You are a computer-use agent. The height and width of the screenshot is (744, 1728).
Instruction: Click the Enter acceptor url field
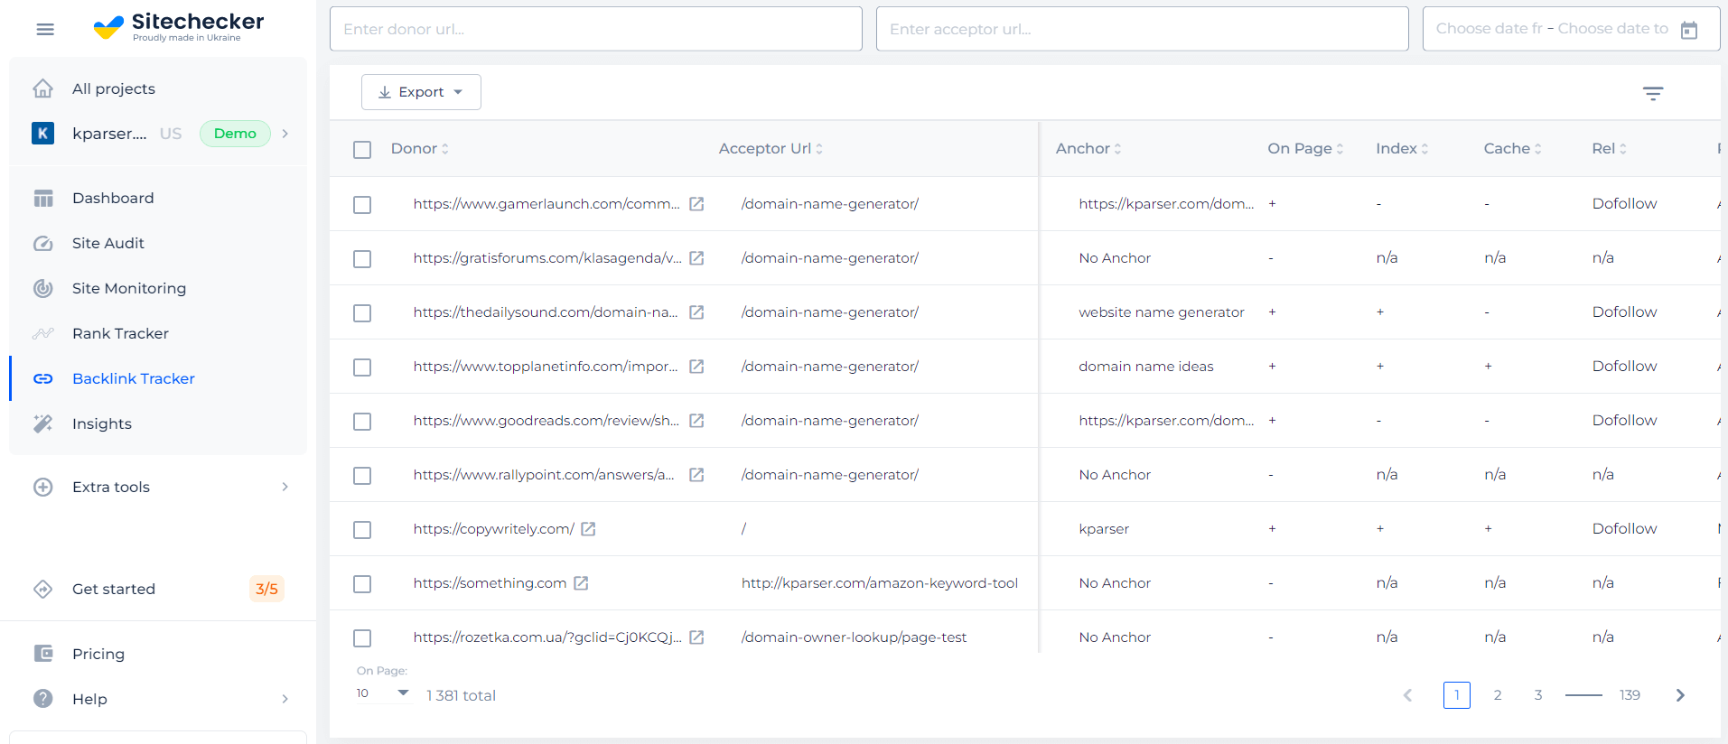click(x=1143, y=29)
